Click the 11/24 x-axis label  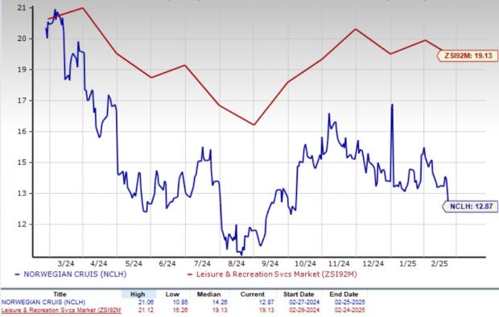[x=339, y=264]
